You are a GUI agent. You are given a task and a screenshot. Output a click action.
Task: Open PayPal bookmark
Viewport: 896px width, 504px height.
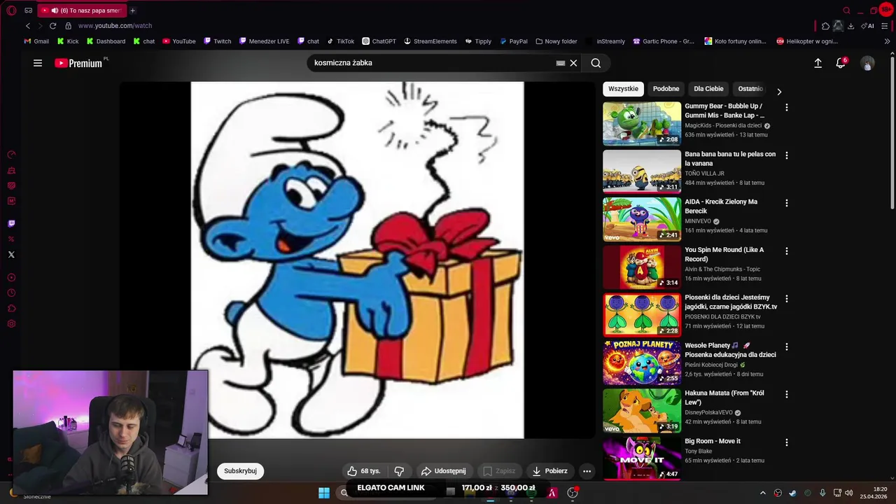[514, 41]
